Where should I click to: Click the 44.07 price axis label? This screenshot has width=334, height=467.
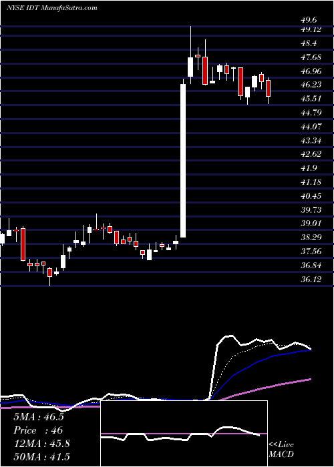tap(311, 126)
